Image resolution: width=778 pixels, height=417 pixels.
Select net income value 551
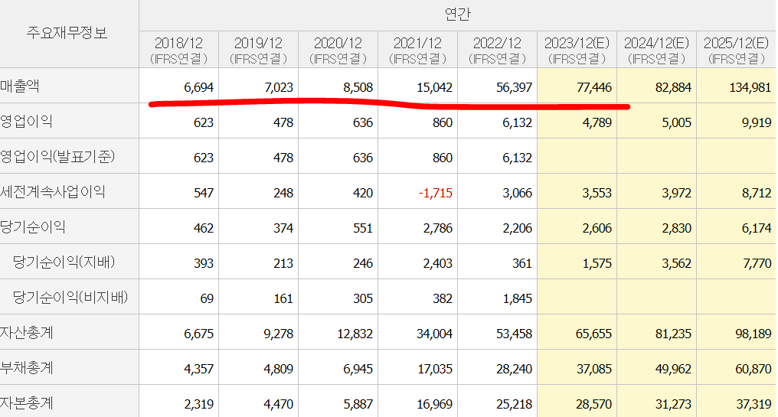click(363, 228)
